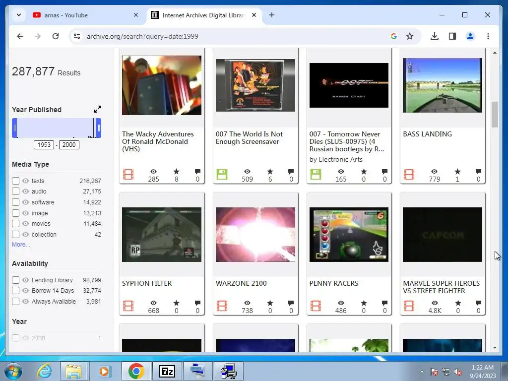Image resolution: width=508 pixels, height=381 pixels.
Task: Open a new browser tab
Action: pyautogui.click(x=272, y=15)
